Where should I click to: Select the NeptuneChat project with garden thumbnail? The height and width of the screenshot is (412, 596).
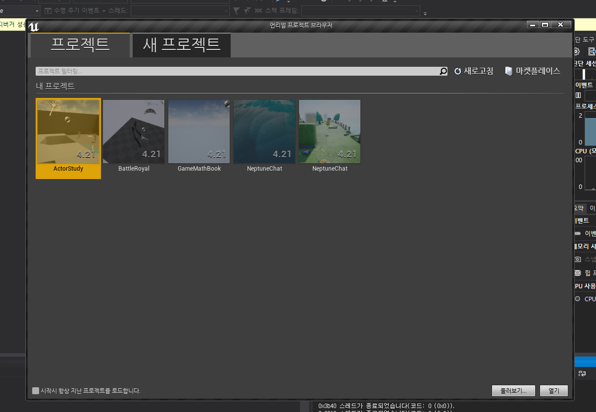pos(330,132)
